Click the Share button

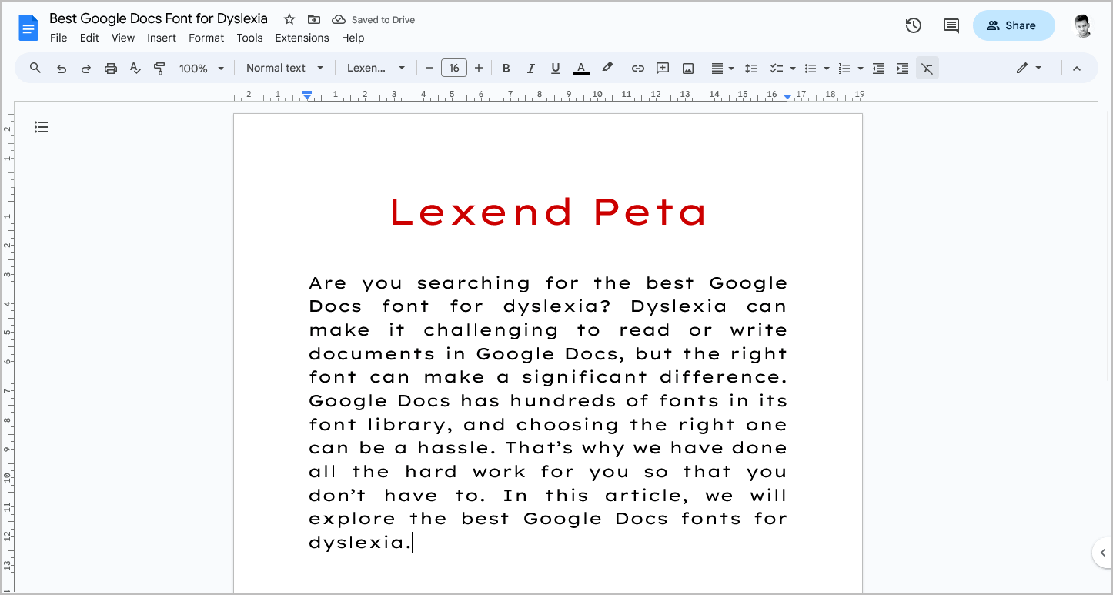pos(1013,25)
